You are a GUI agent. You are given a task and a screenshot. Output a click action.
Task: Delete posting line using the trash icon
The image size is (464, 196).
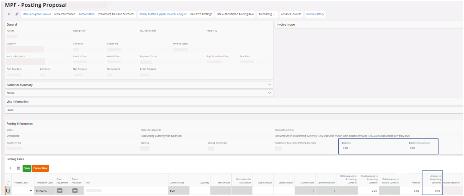click(18, 168)
